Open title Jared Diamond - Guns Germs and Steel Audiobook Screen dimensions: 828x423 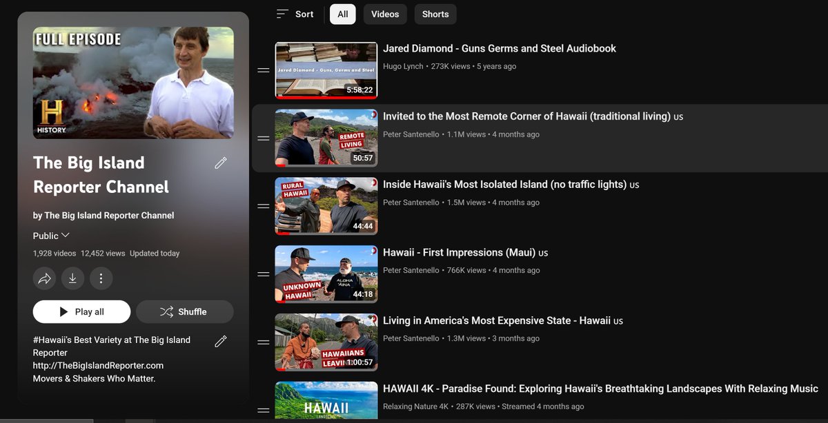tap(500, 49)
